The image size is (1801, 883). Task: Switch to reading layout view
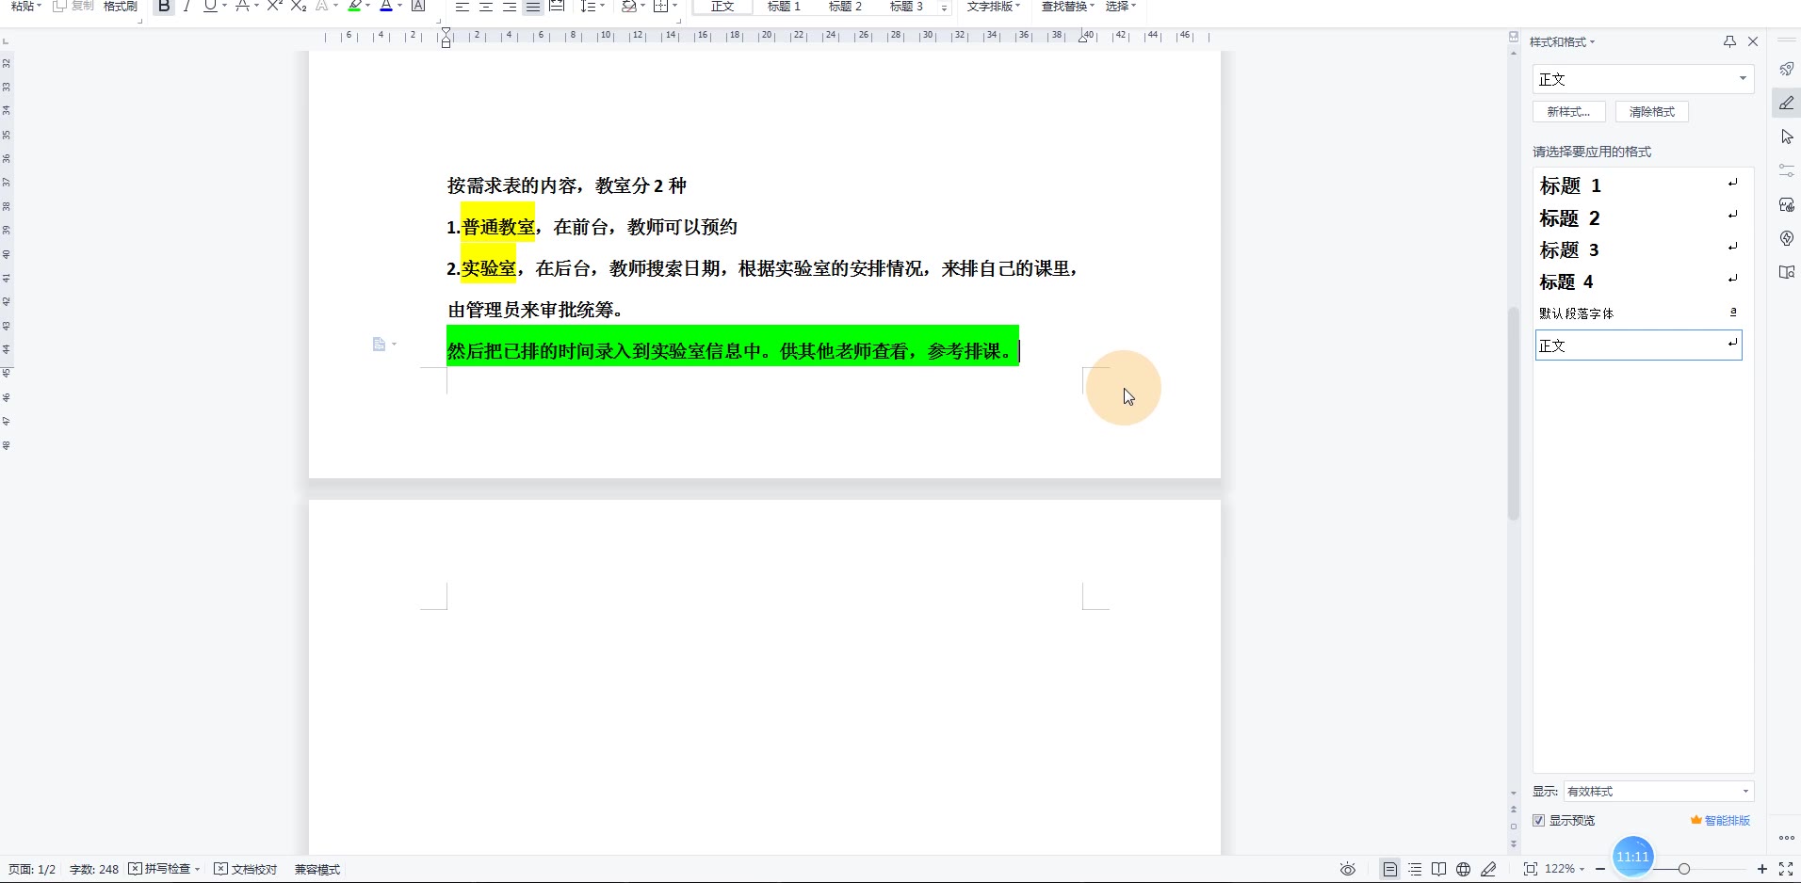1438,869
